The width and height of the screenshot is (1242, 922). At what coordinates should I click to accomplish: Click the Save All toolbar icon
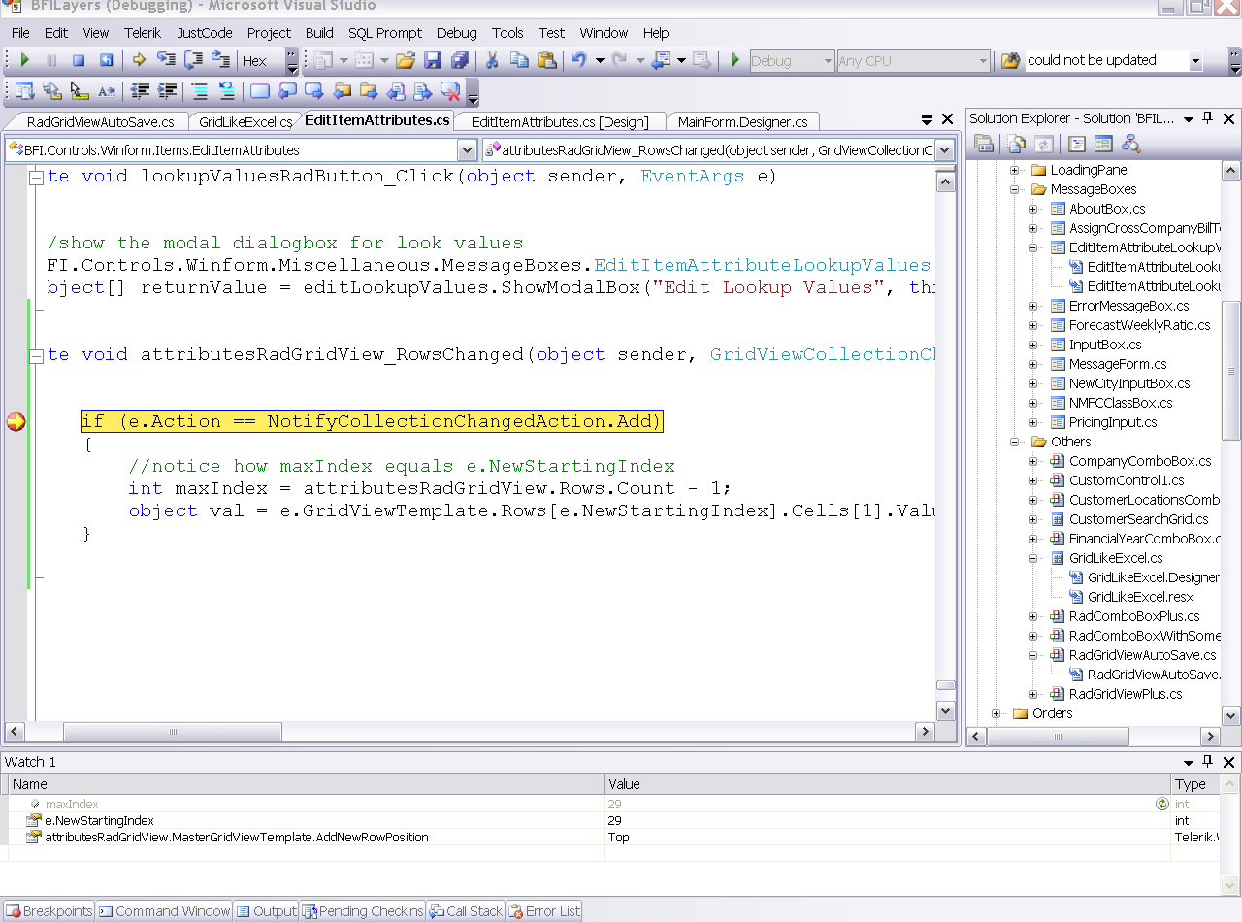[x=459, y=60]
